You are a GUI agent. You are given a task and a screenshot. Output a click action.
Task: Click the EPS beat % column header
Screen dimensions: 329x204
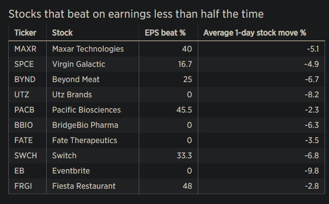(165, 33)
